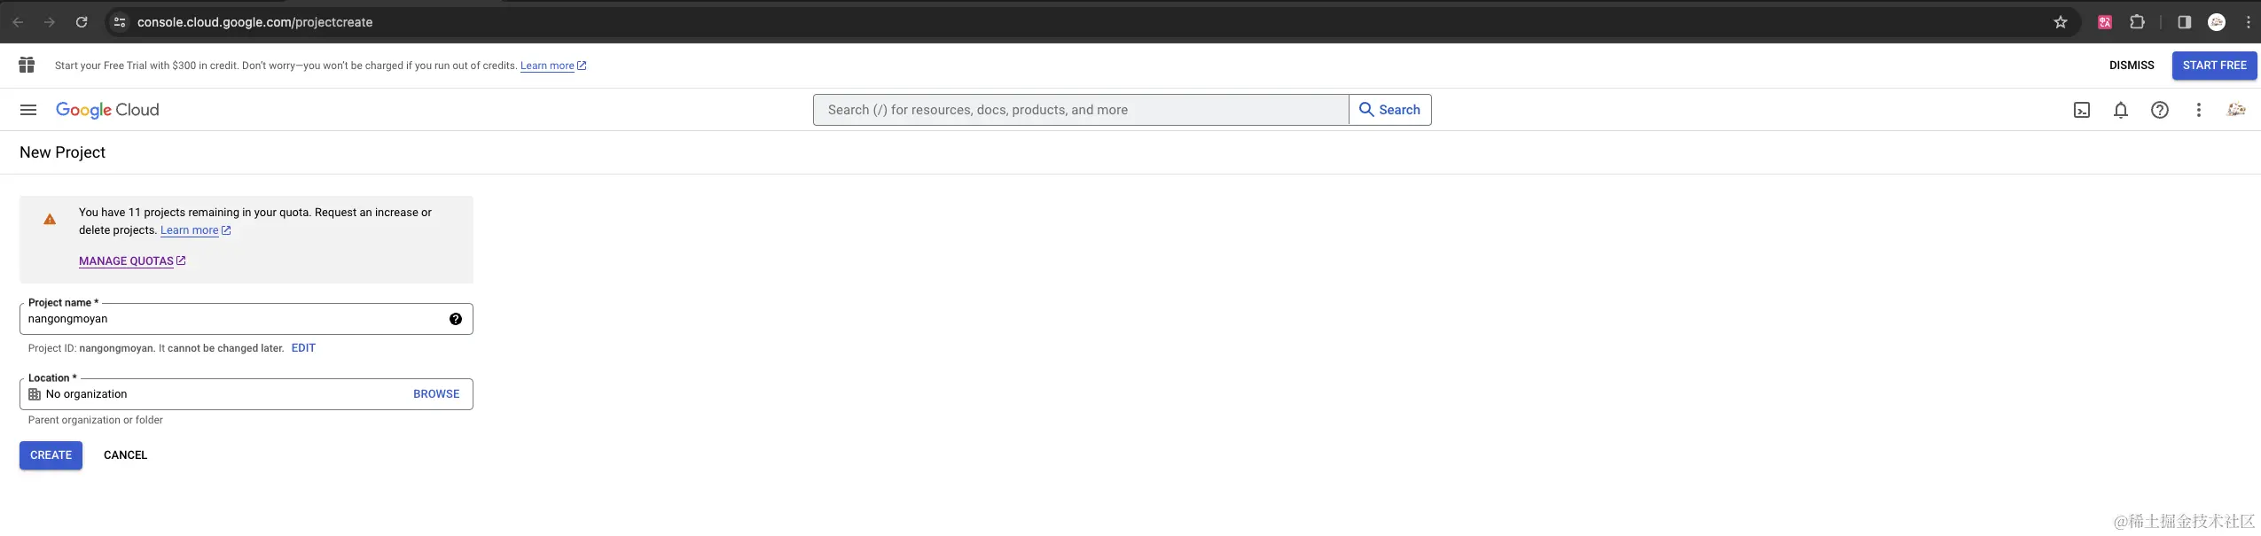Browse for a parent Location

[436, 394]
